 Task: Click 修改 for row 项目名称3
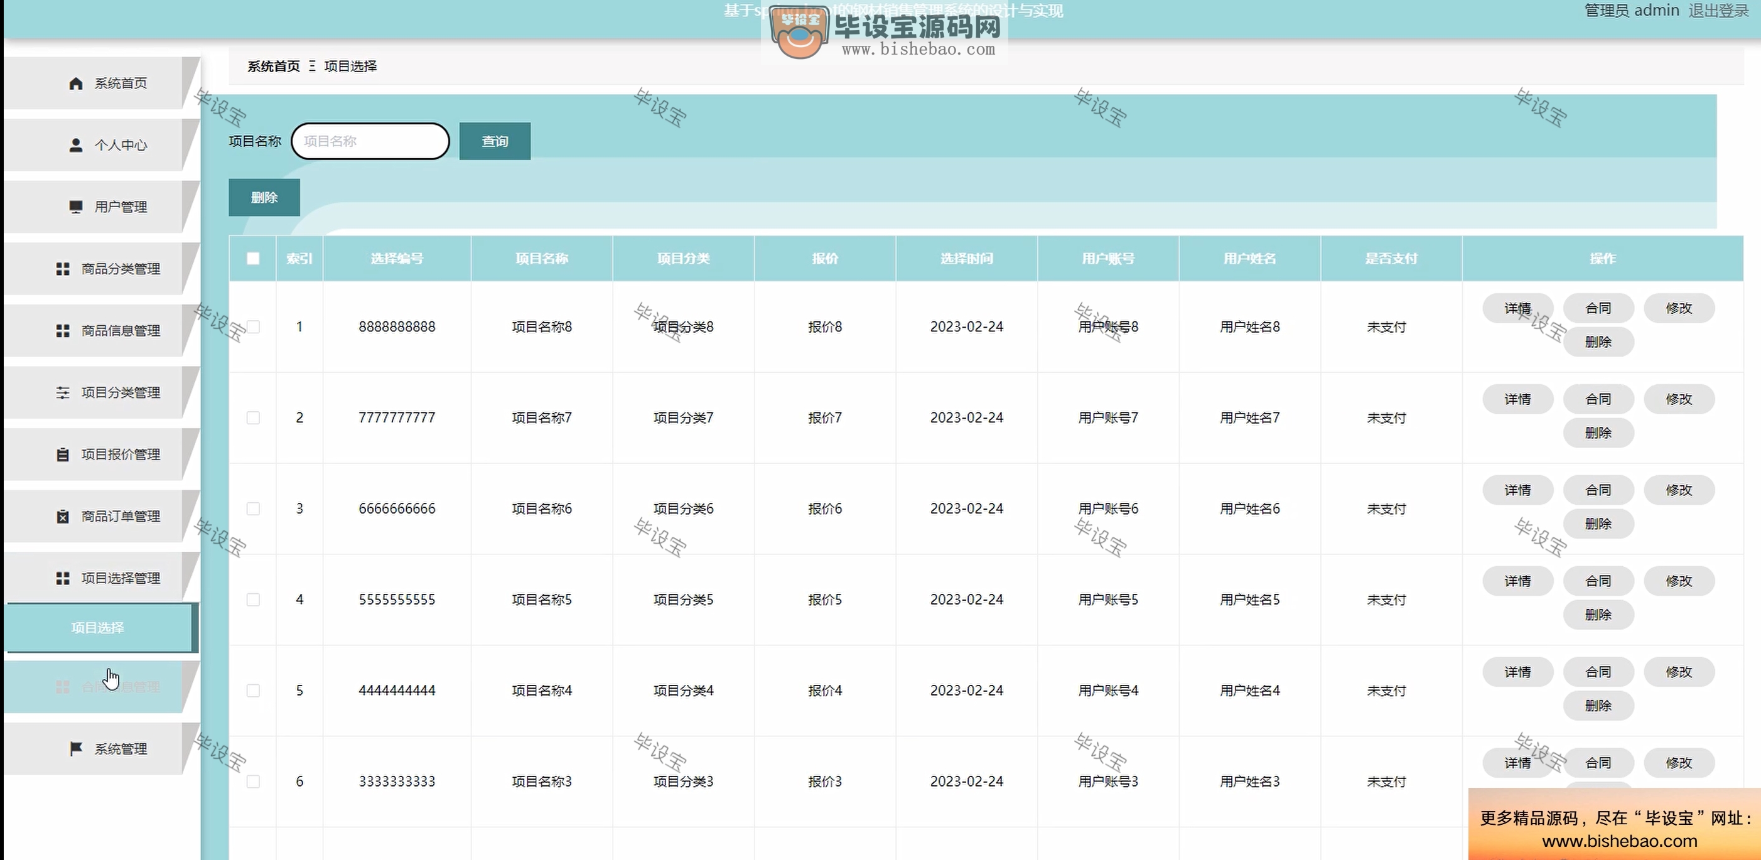point(1679,763)
